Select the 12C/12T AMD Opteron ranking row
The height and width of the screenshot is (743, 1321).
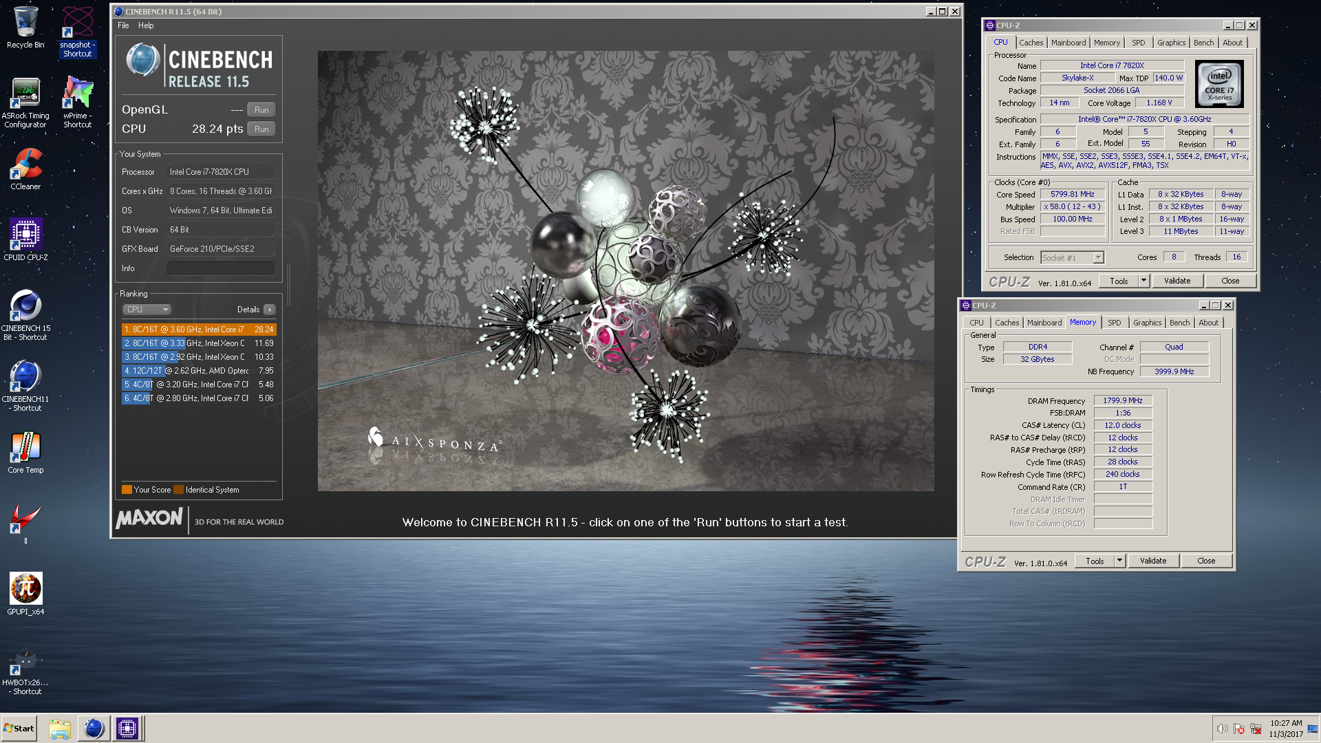coord(199,371)
